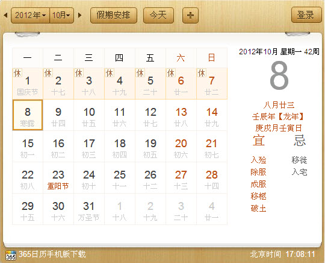Select October 22 初八
325x263 pixels.
click(x=28, y=178)
